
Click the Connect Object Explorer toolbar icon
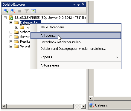tap(6, 11)
